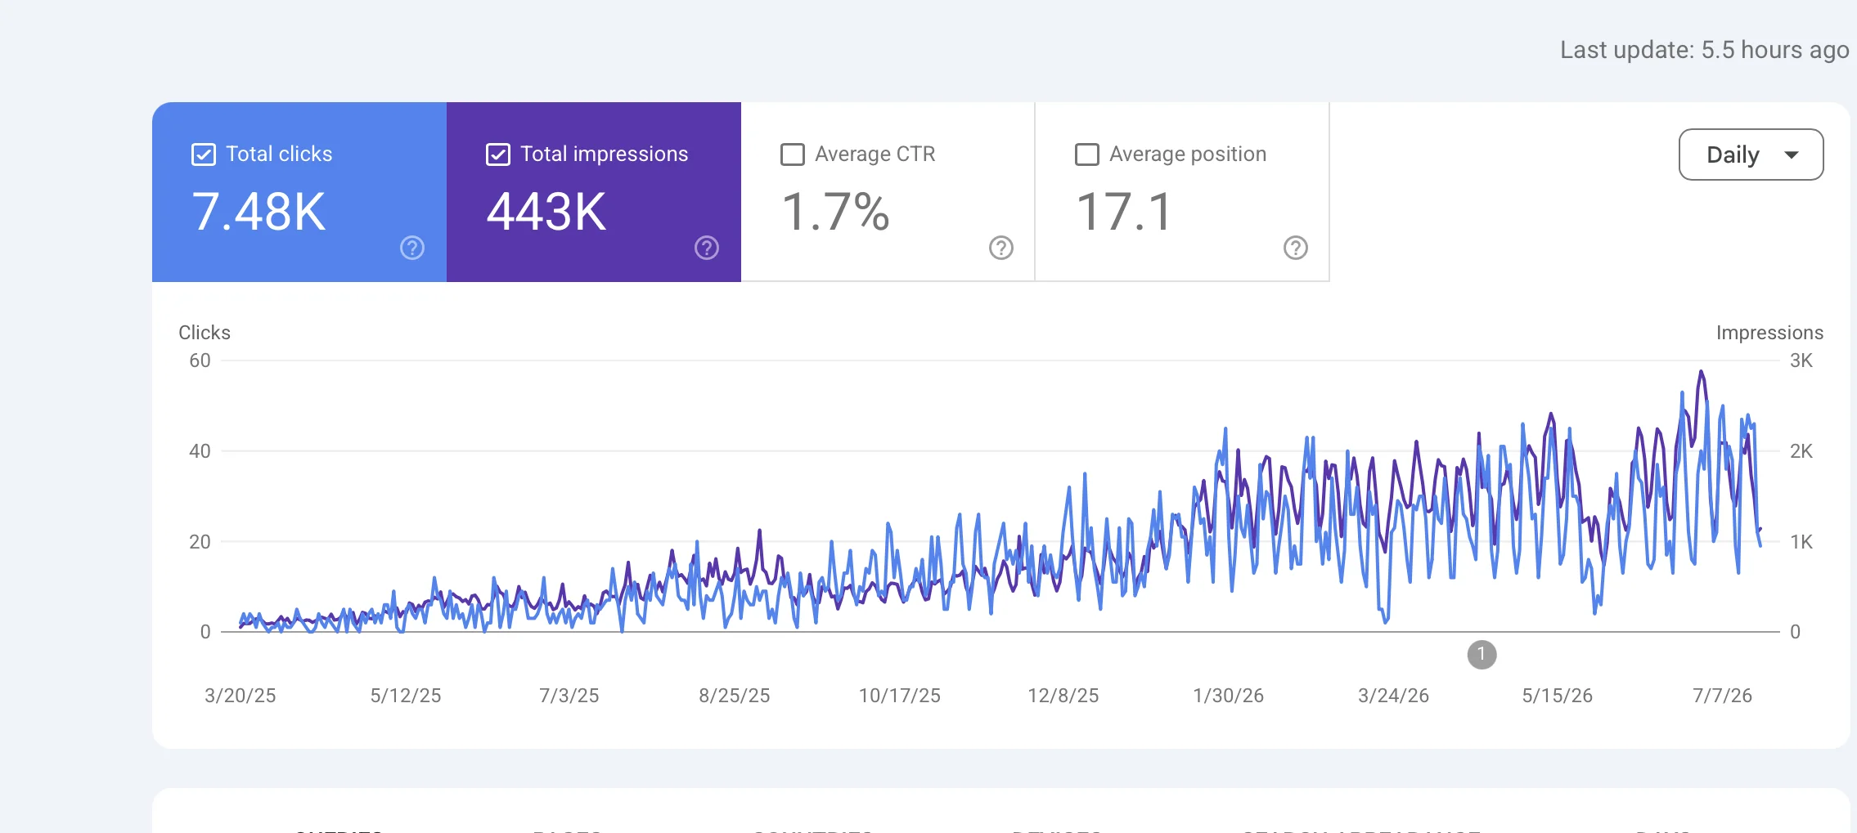
Task: Click the 20 clicks axis label
Action: coord(200,542)
